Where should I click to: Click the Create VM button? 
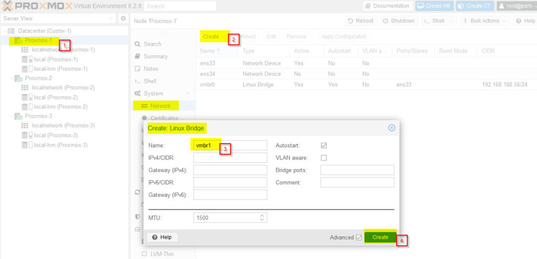(x=435, y=6)
